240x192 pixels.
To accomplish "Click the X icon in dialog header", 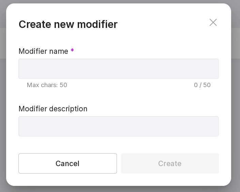I will 213,22.
